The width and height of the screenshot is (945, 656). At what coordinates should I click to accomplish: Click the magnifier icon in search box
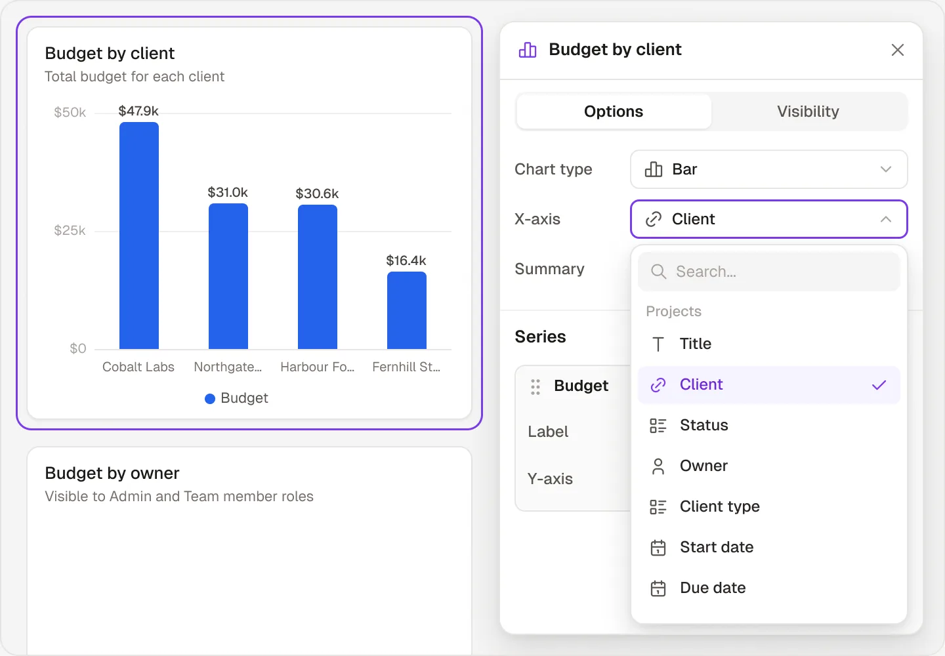pos(658,272)
